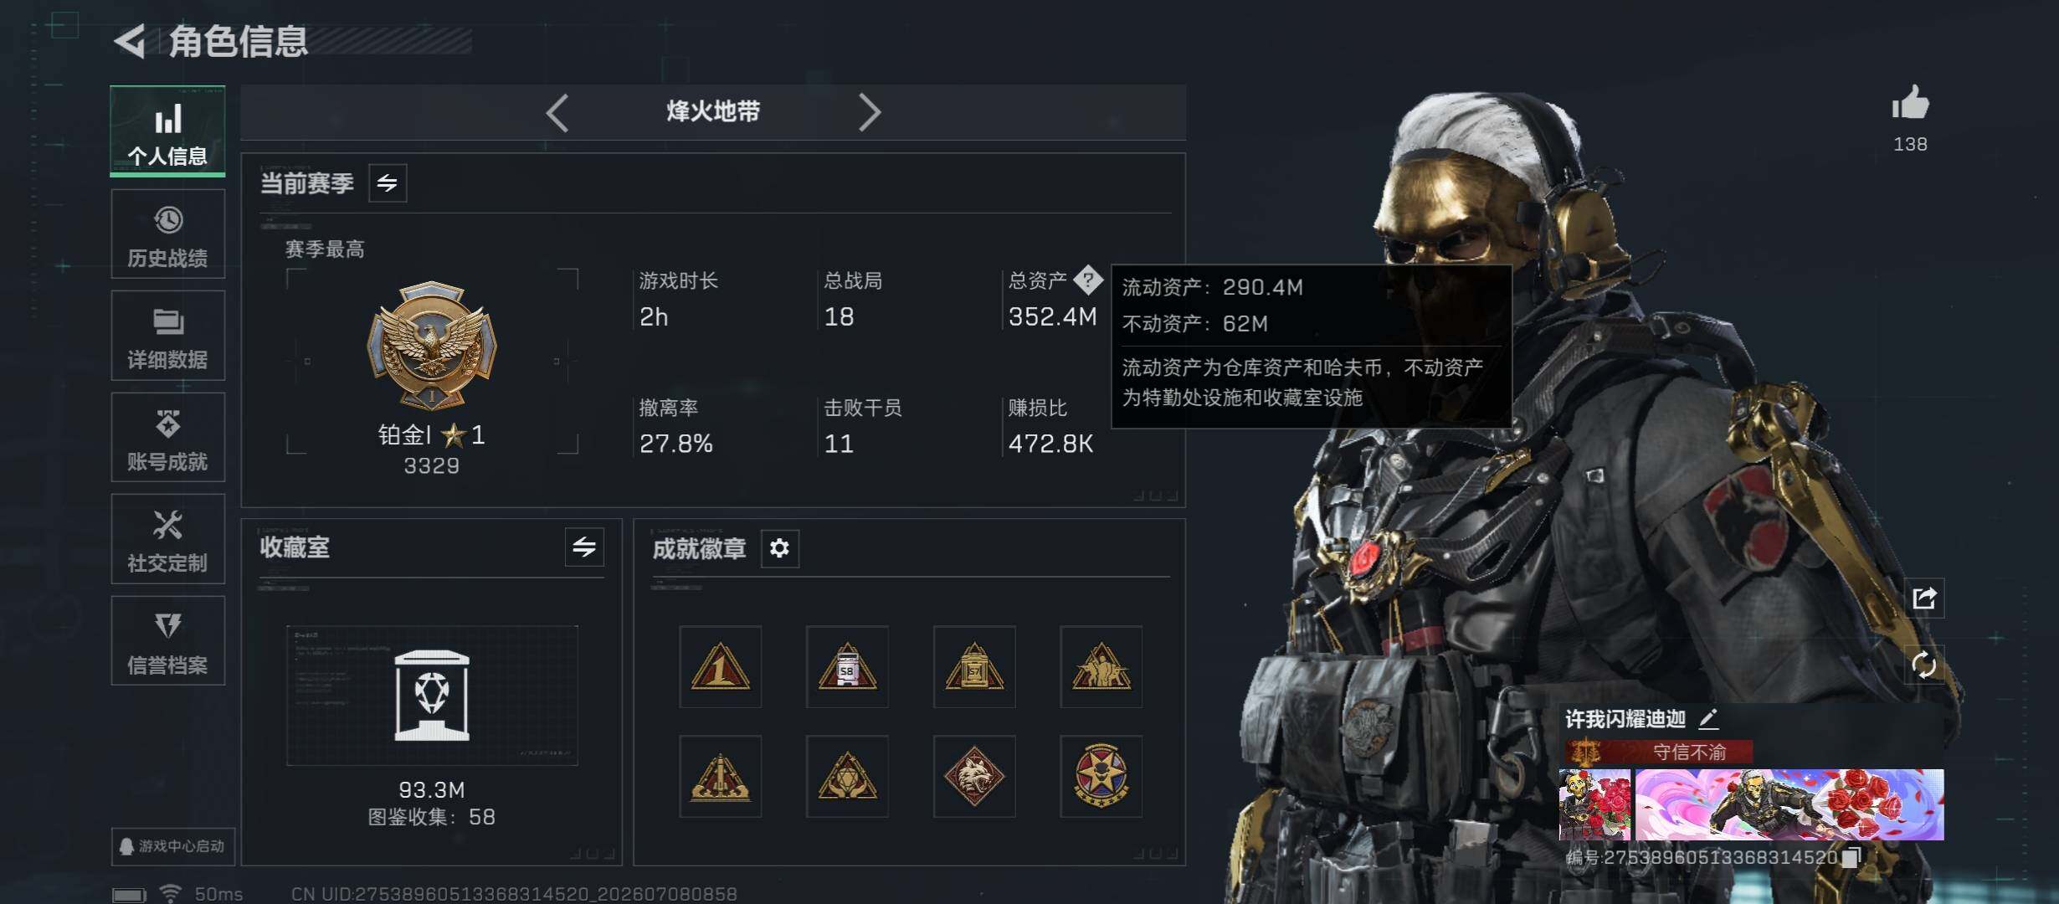Toggle the 当前赛季 season switch icon
This screenshot has width=2059, height=904.
(x=388, y=183)
